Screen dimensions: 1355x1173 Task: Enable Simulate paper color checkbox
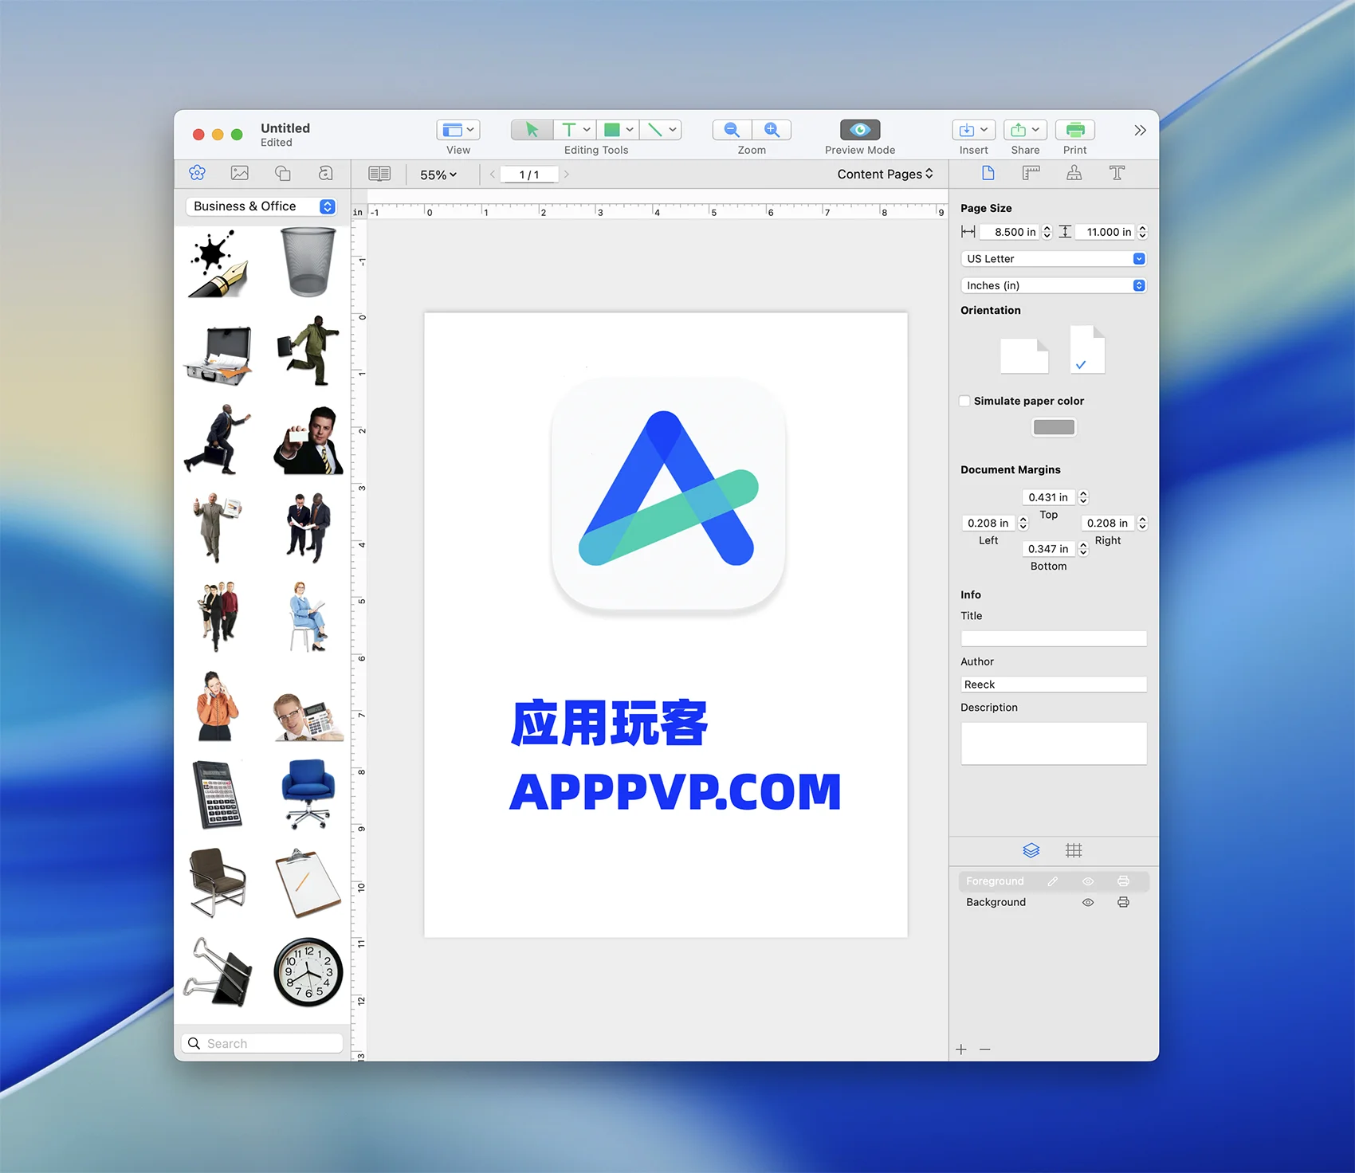(x=965, y=401)
